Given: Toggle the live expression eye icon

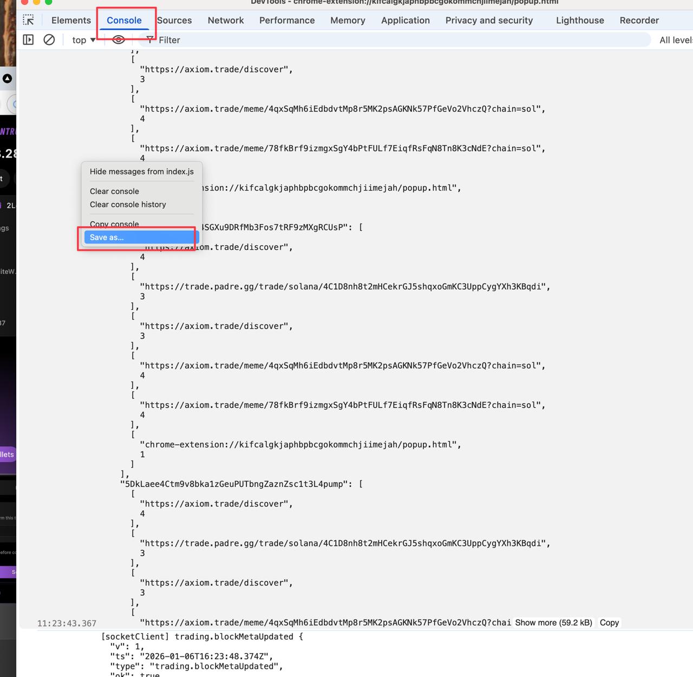Looking at the screenshot, I should pos(119,40).
